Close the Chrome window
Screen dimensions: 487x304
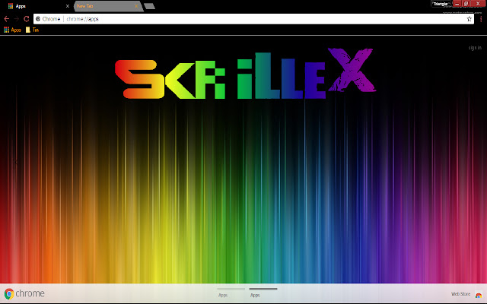tap(478, 4)
